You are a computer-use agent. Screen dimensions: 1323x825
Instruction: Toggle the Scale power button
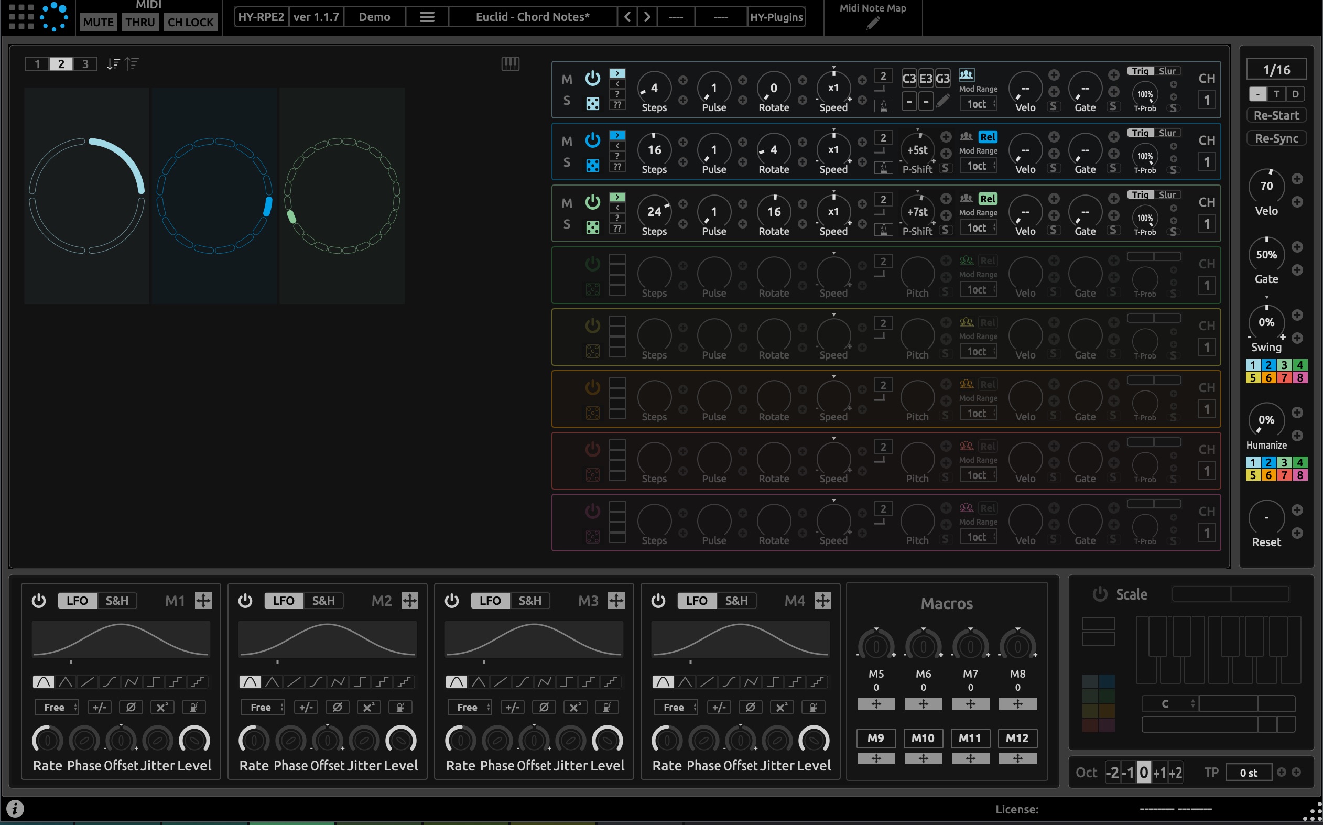pyautogui.click(x=1100, y=594)
